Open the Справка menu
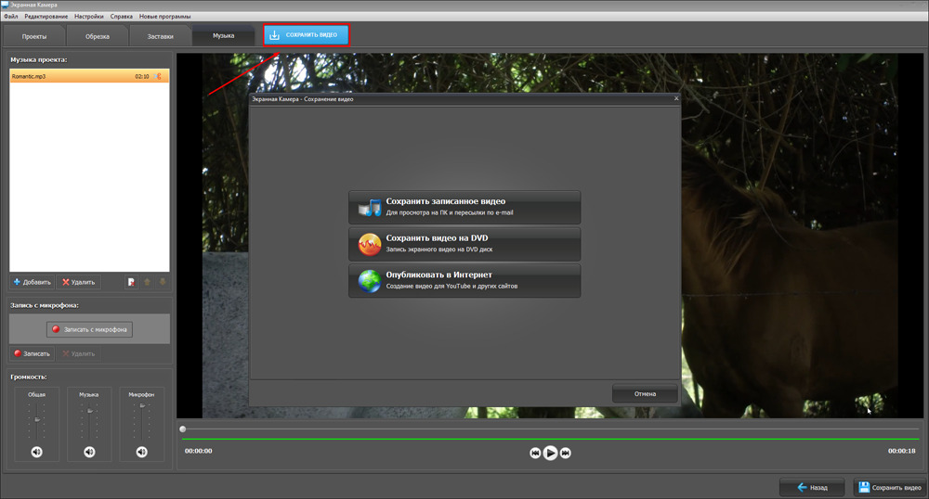Image resolution: width=929 pixels, height=499 pixels. [122, 17]
